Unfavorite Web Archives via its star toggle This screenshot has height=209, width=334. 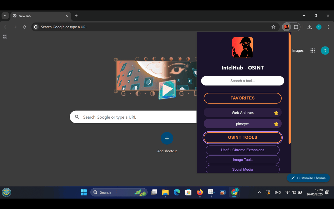(x=276, y=113)
